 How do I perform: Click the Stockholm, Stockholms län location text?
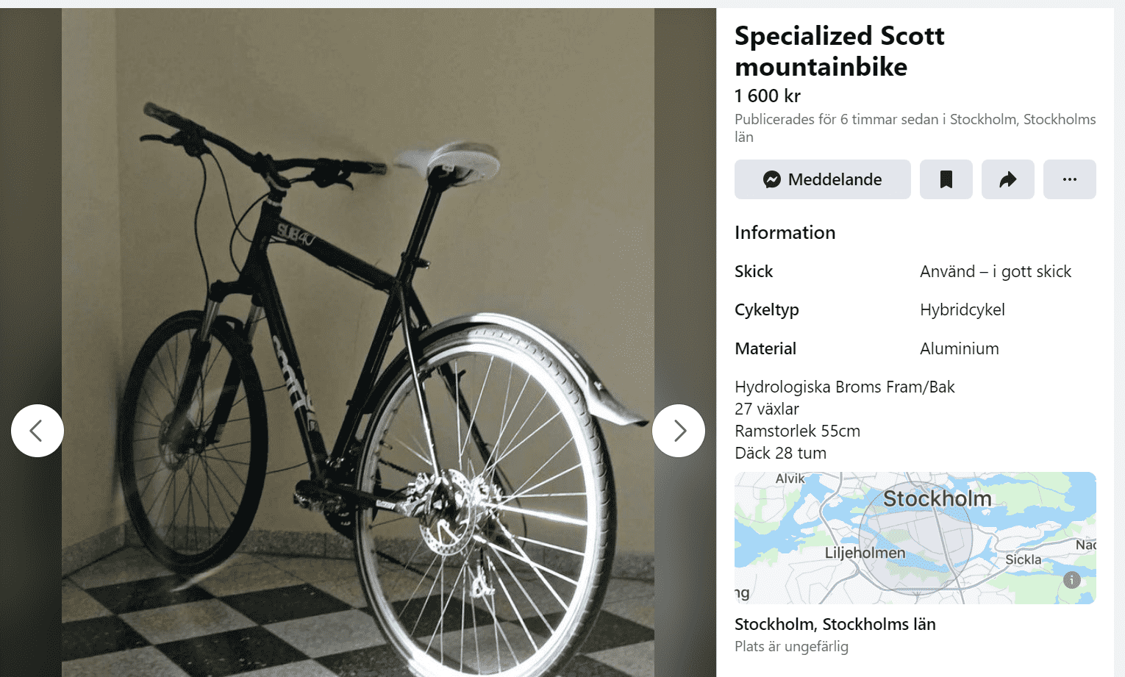pyautogui.click(x=835, y=624)
